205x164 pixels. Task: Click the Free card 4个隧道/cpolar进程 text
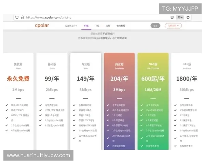click(20, 131)
